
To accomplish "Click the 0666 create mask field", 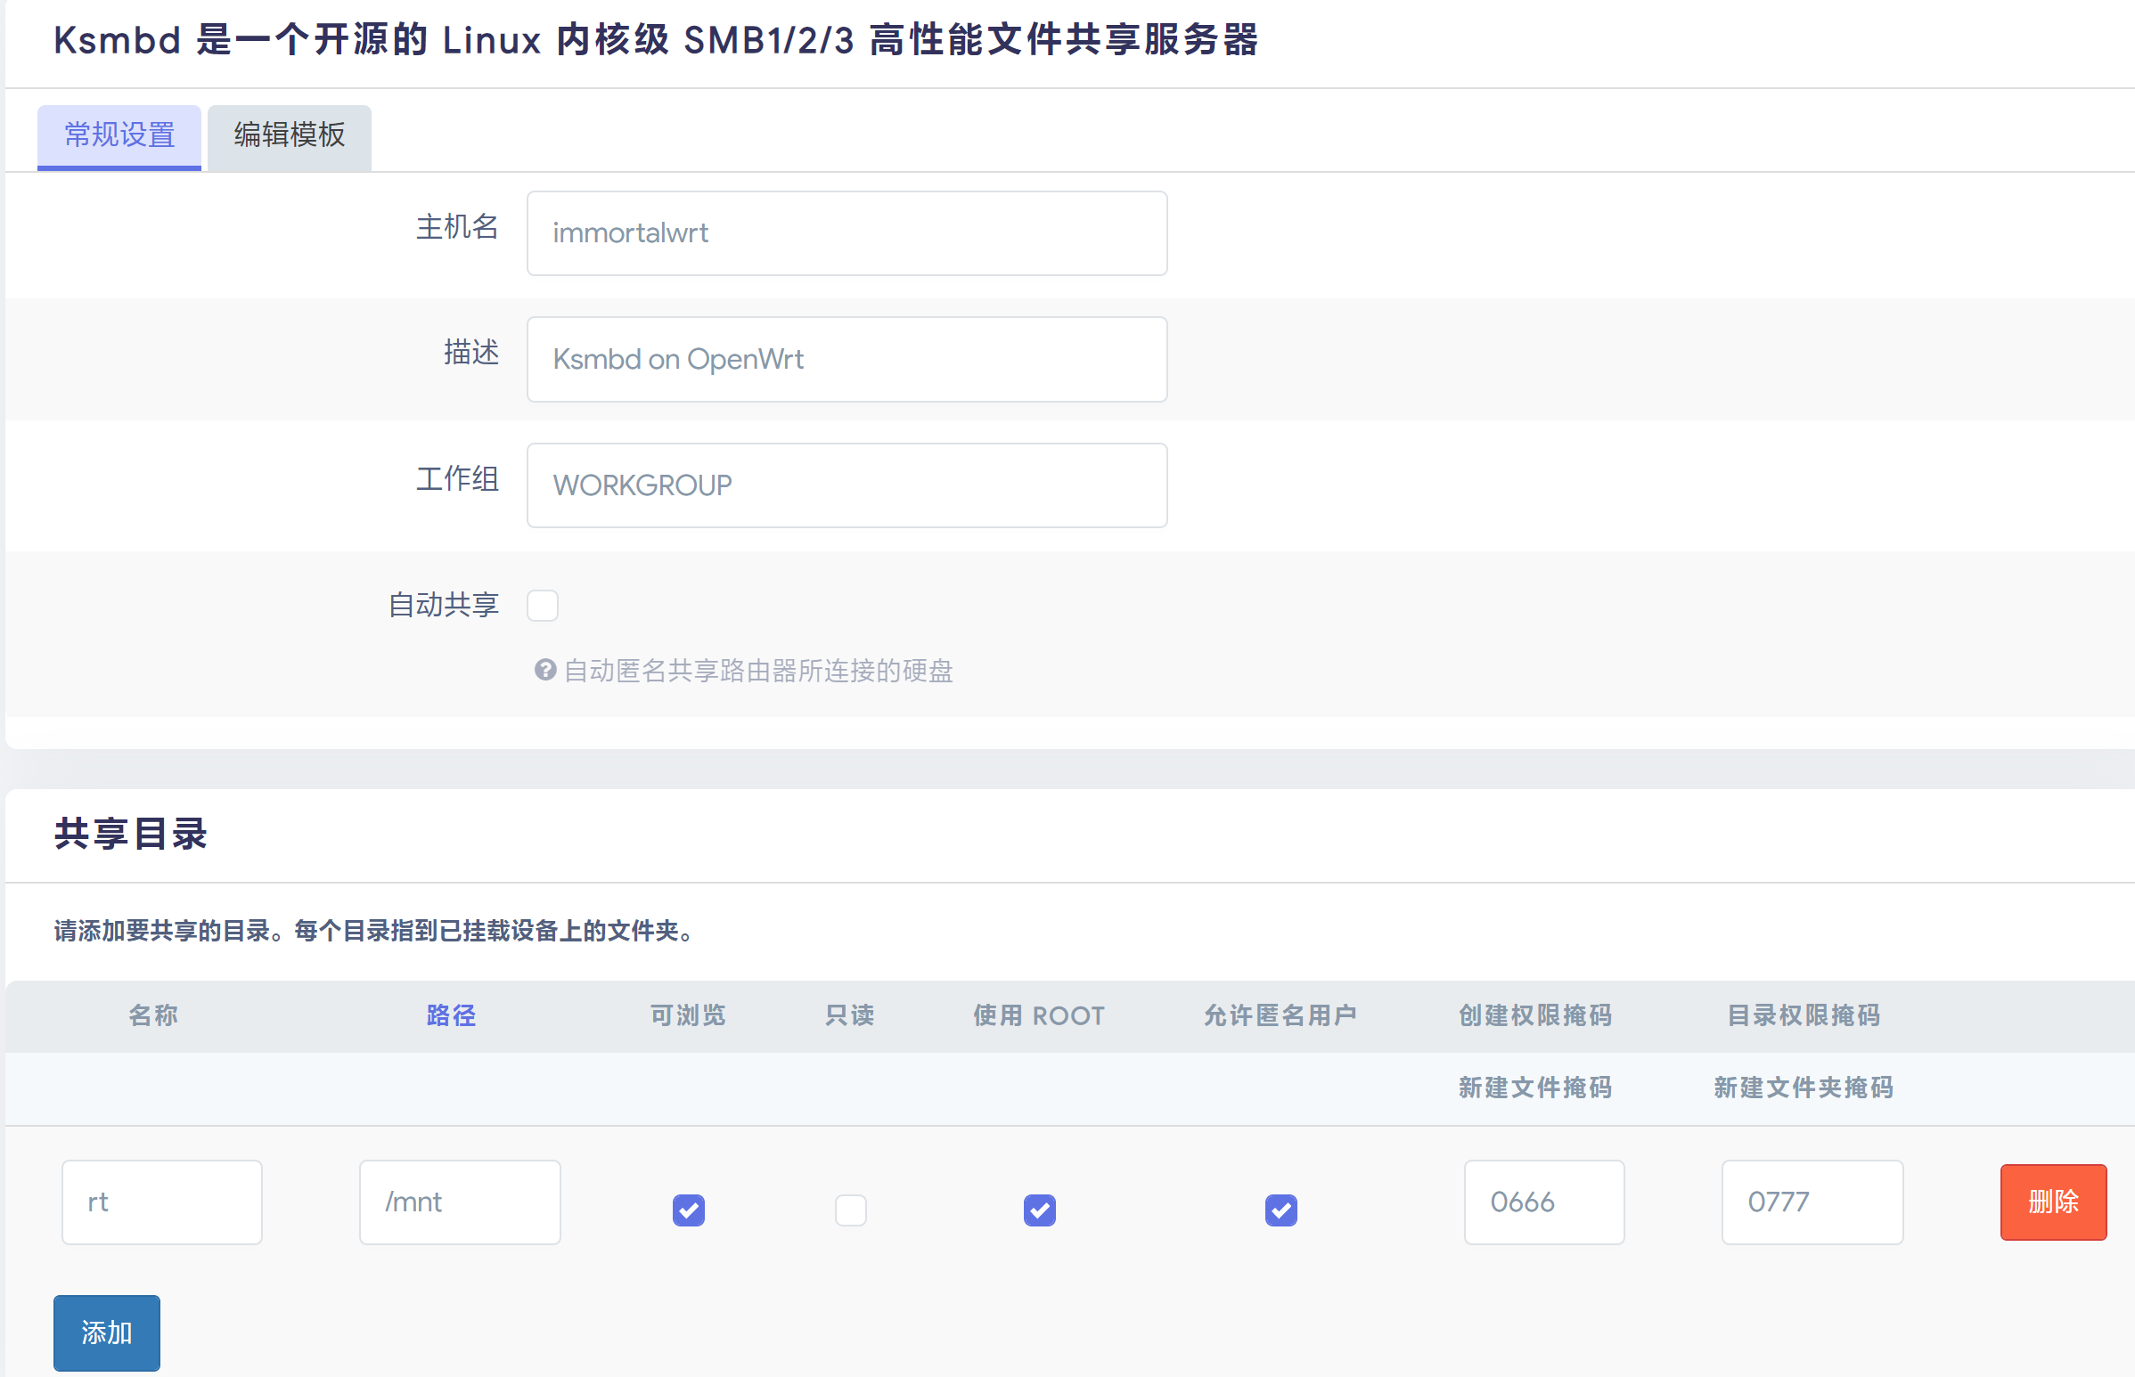I will coord(1543,1202).
